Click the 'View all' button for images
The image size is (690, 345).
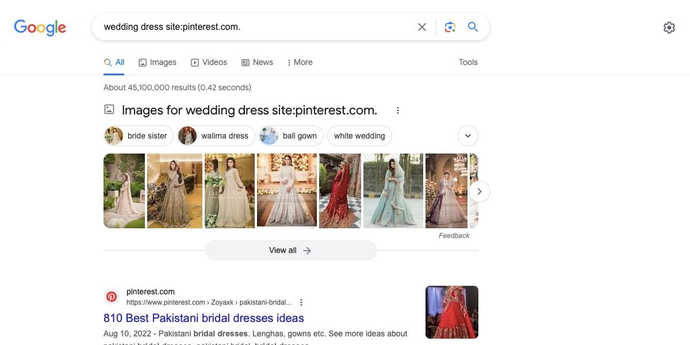[x=290, y=250]
